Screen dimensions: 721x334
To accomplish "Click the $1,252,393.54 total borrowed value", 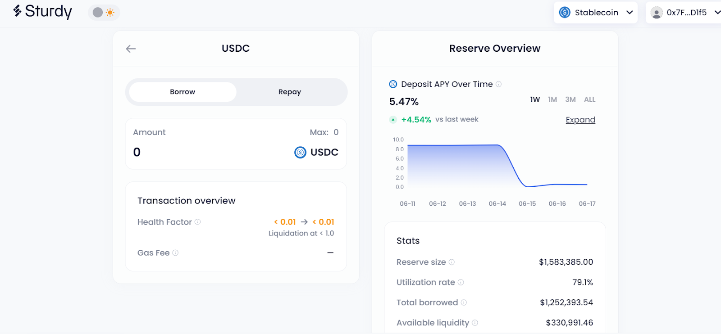I will point(566,302).
